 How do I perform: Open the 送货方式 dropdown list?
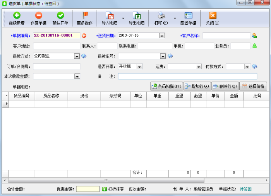coord(77,56)
